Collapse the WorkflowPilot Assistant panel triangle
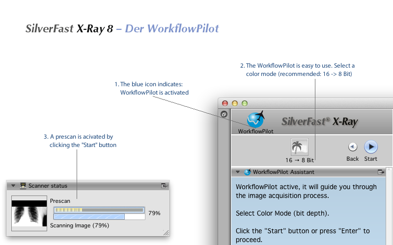 click(238, 172)
